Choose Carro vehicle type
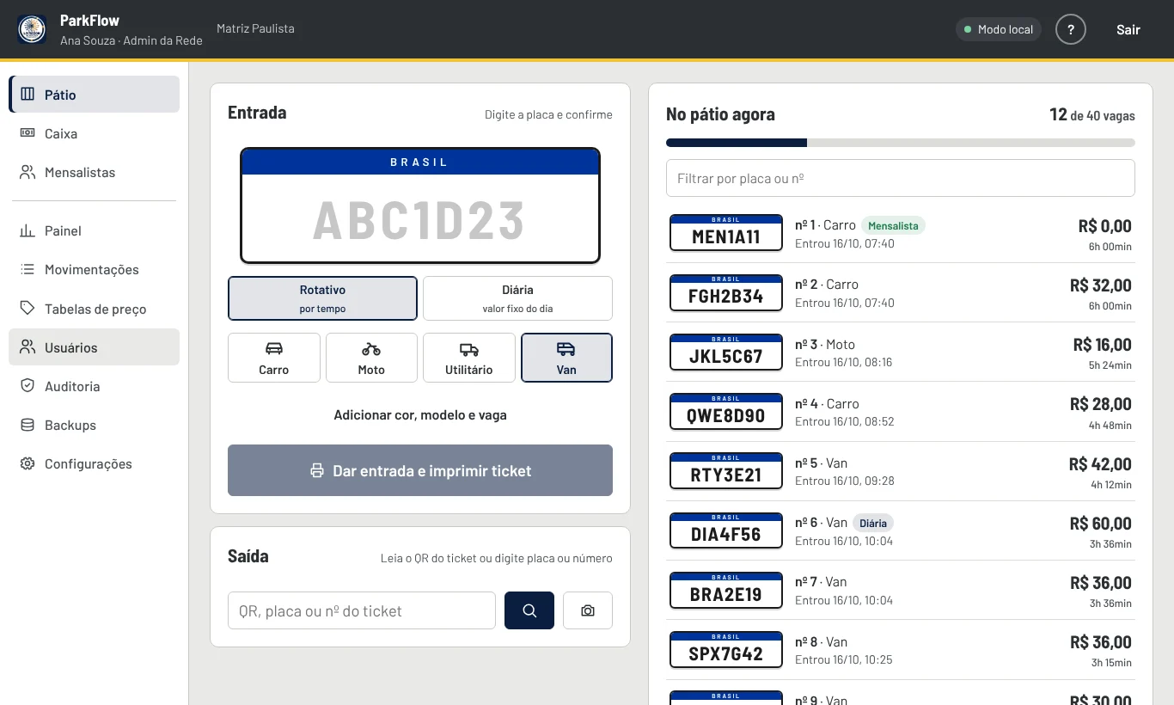 click(x=274, y=358)
